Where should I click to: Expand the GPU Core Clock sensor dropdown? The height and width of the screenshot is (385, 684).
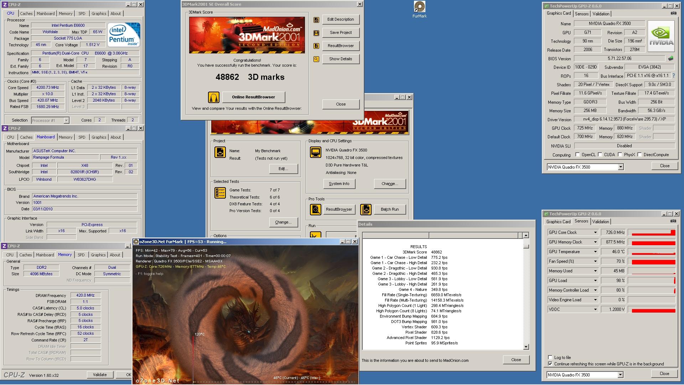[595, 232]
